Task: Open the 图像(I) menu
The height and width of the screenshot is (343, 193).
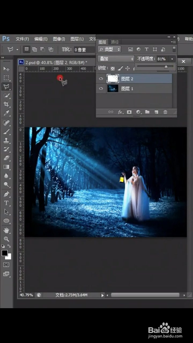Action: [59, 39]
